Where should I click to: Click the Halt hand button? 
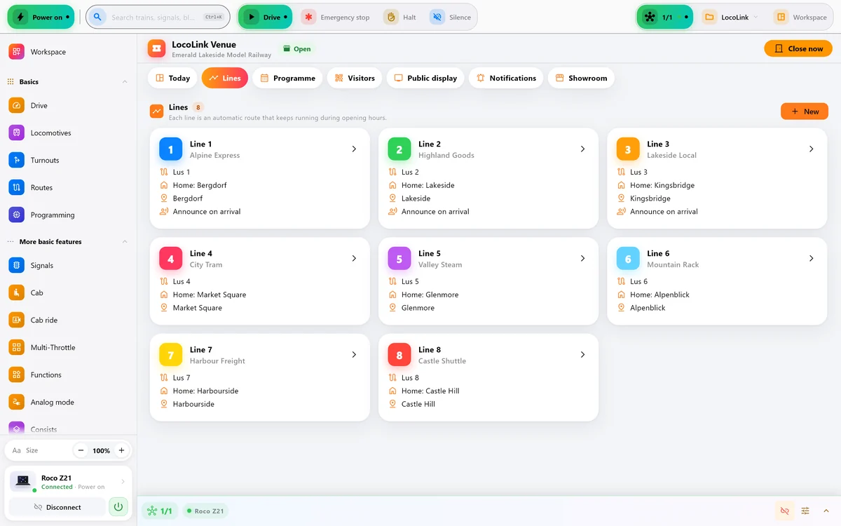tap(402, 17)
